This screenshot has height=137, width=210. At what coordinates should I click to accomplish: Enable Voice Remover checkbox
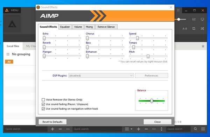point(43,100)
